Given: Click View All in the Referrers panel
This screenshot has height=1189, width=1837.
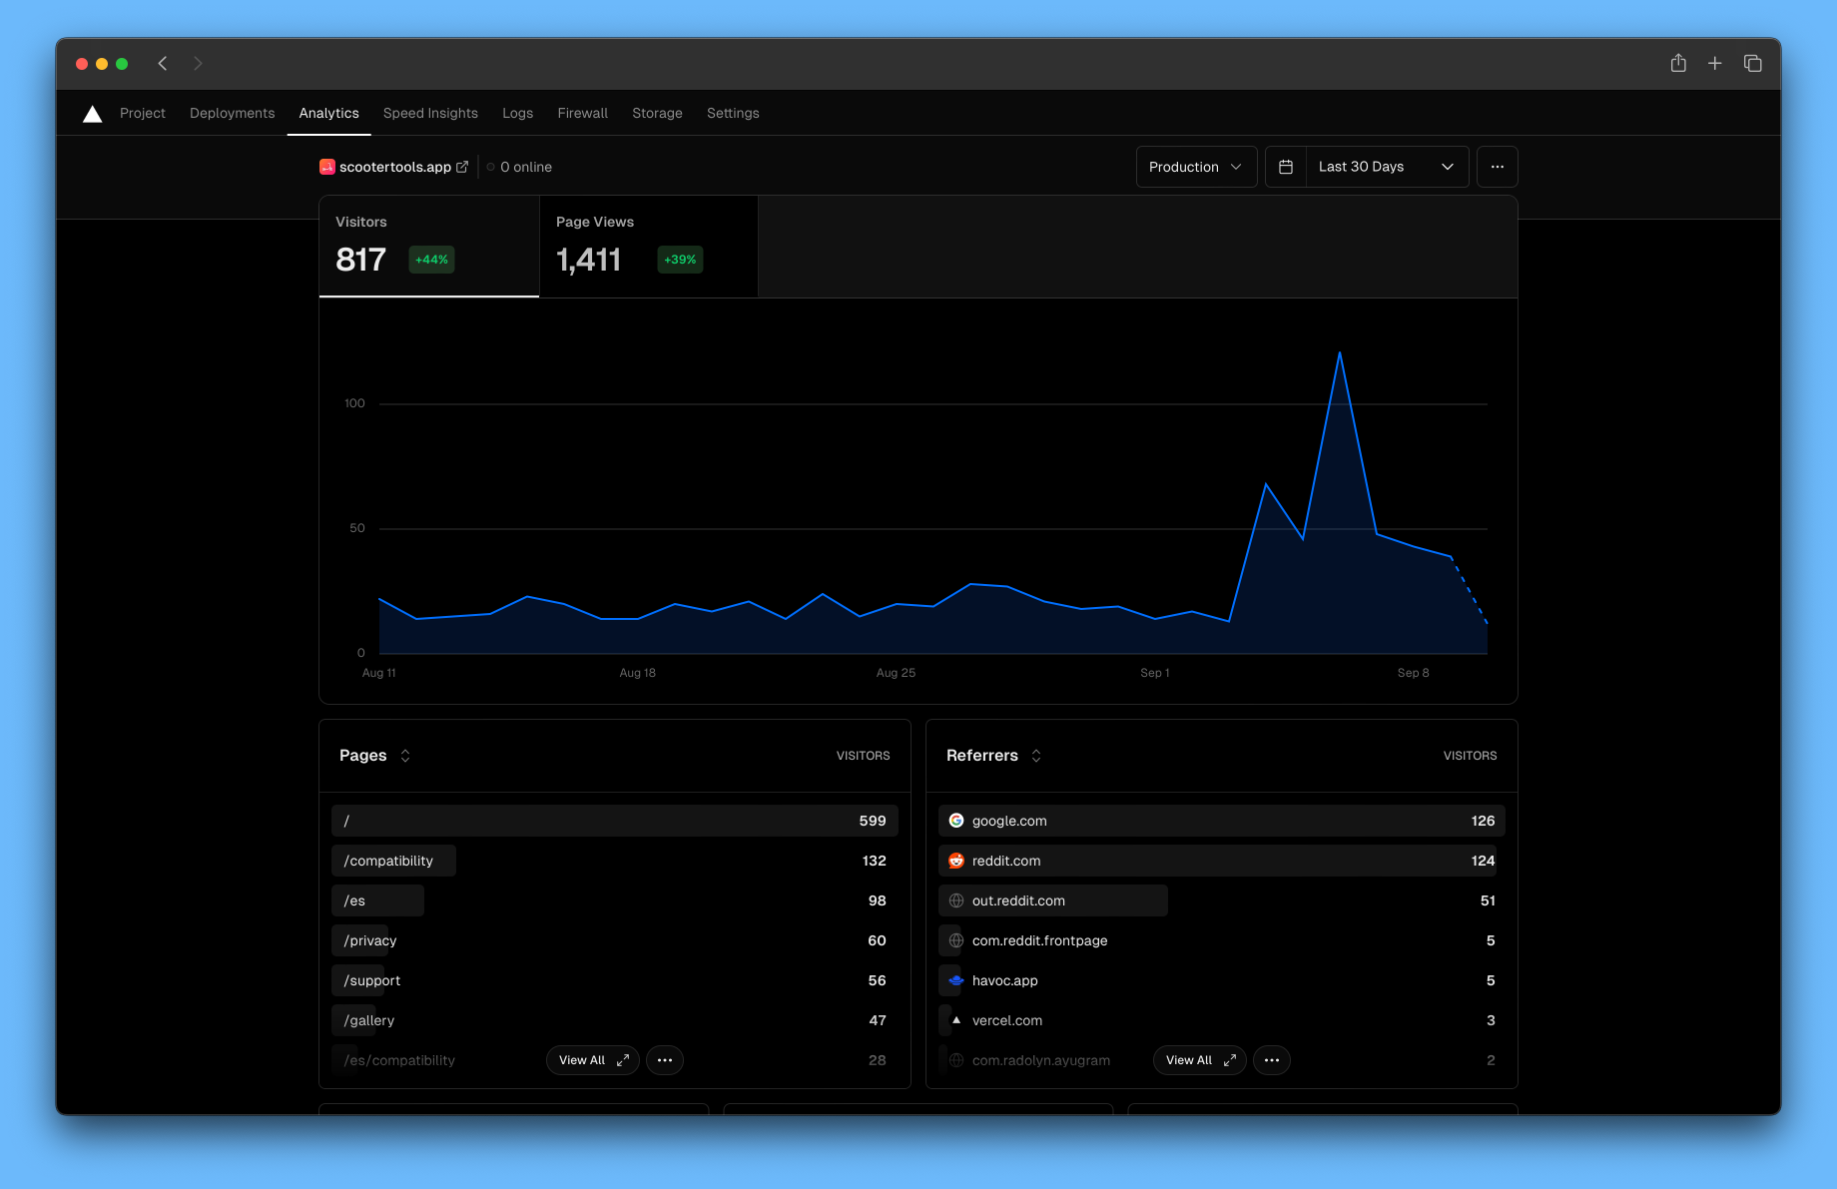Looking at the screenshot, I should click(1198, 1060).
